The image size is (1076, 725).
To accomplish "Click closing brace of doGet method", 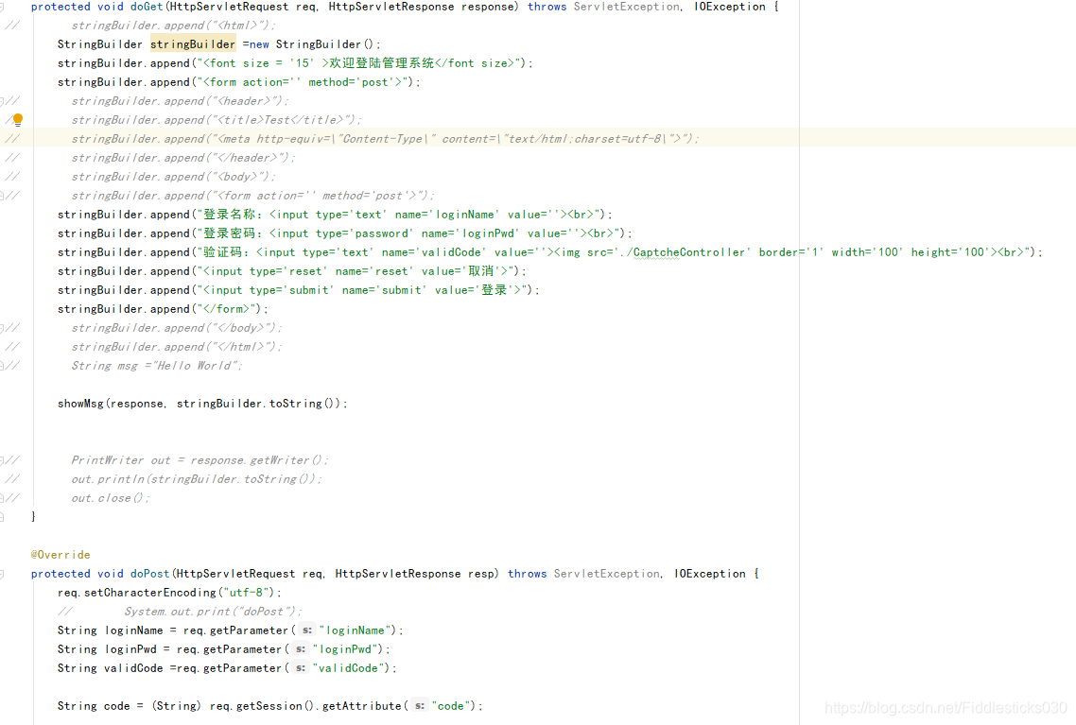I will tap(33, 516).
